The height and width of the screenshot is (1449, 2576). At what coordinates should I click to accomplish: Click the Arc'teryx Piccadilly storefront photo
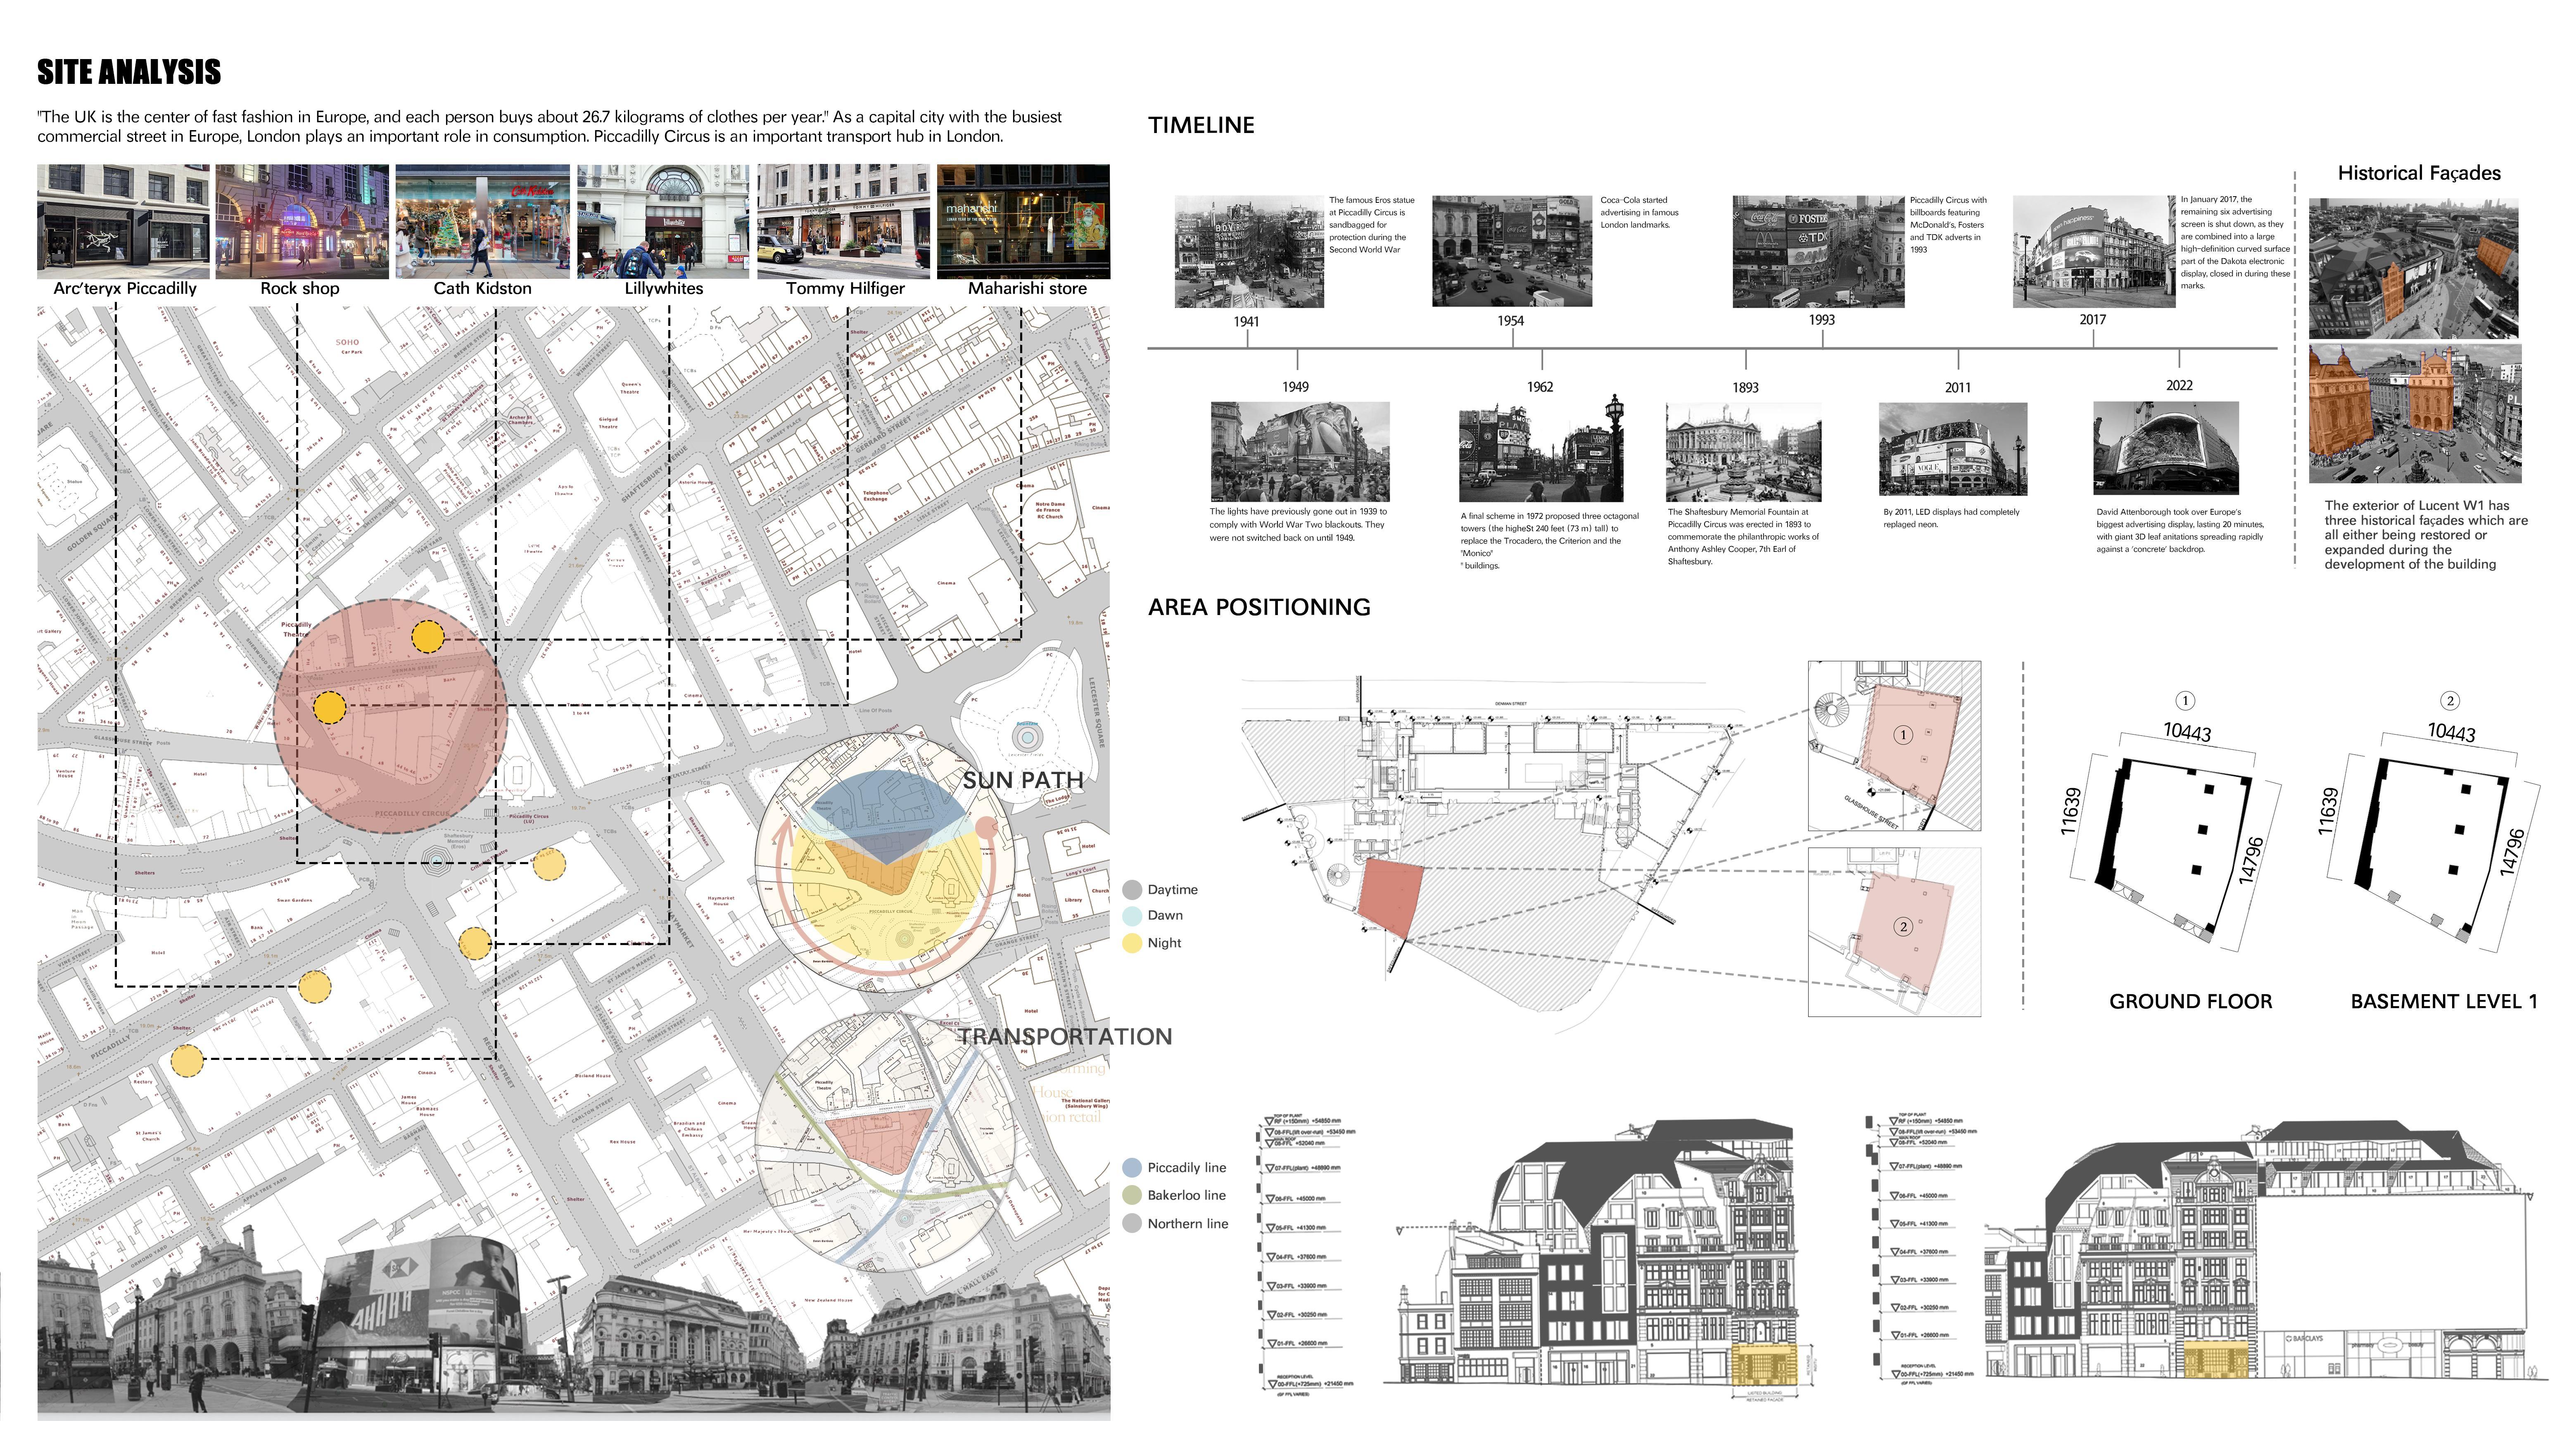point(123,221)
